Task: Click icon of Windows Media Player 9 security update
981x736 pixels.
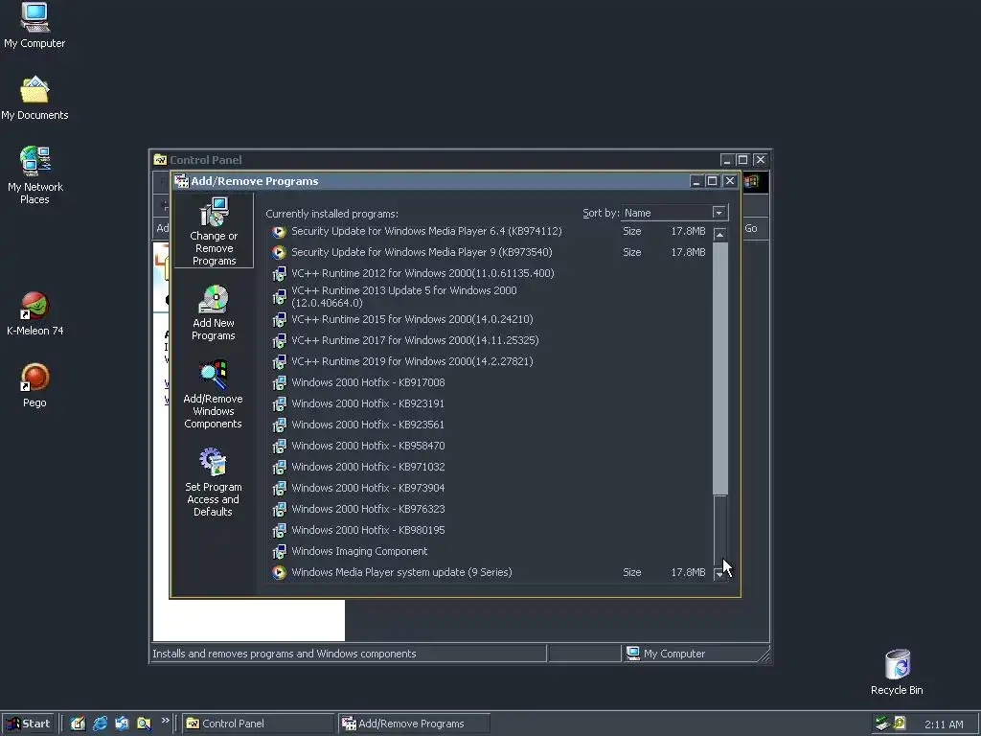Action: 279,252
